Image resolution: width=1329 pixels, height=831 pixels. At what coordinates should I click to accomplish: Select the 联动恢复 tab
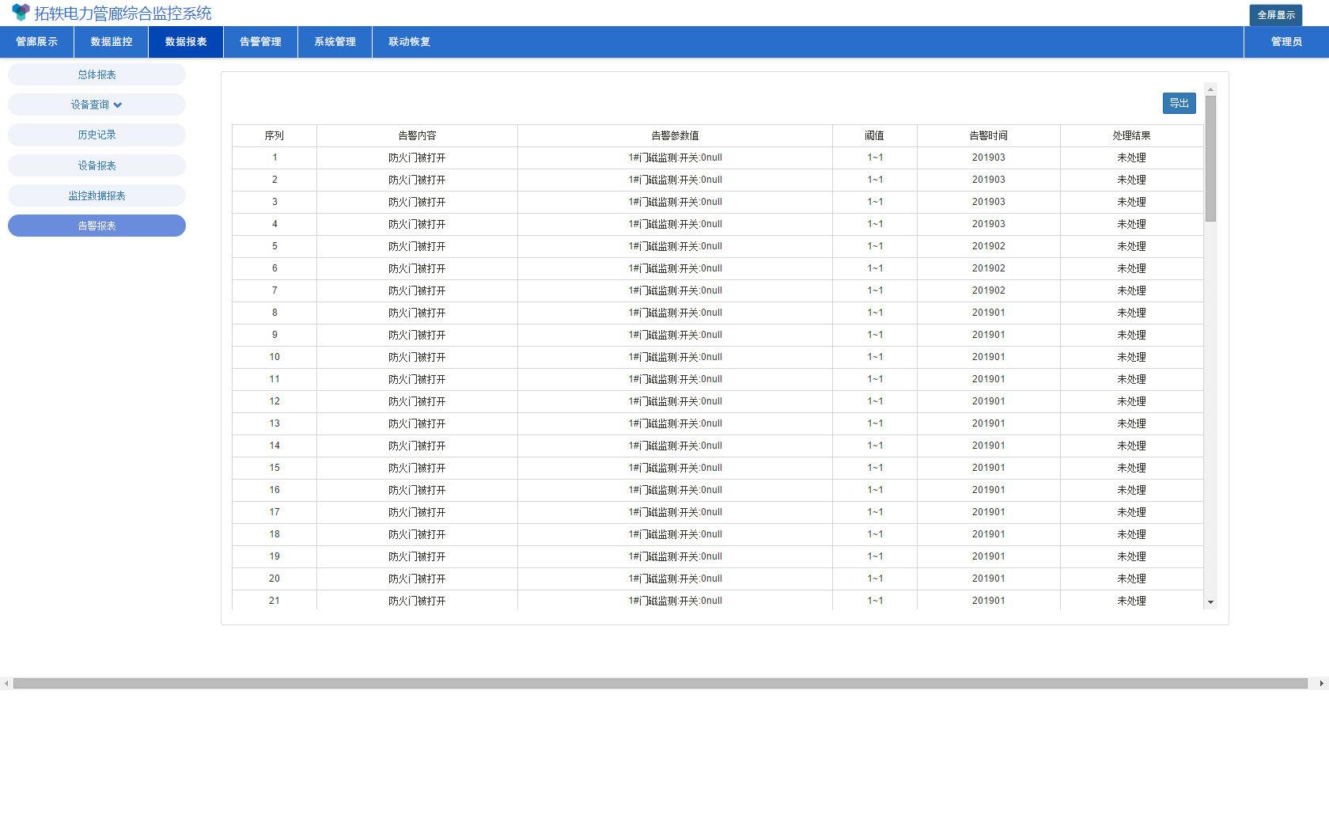(409, 42)
